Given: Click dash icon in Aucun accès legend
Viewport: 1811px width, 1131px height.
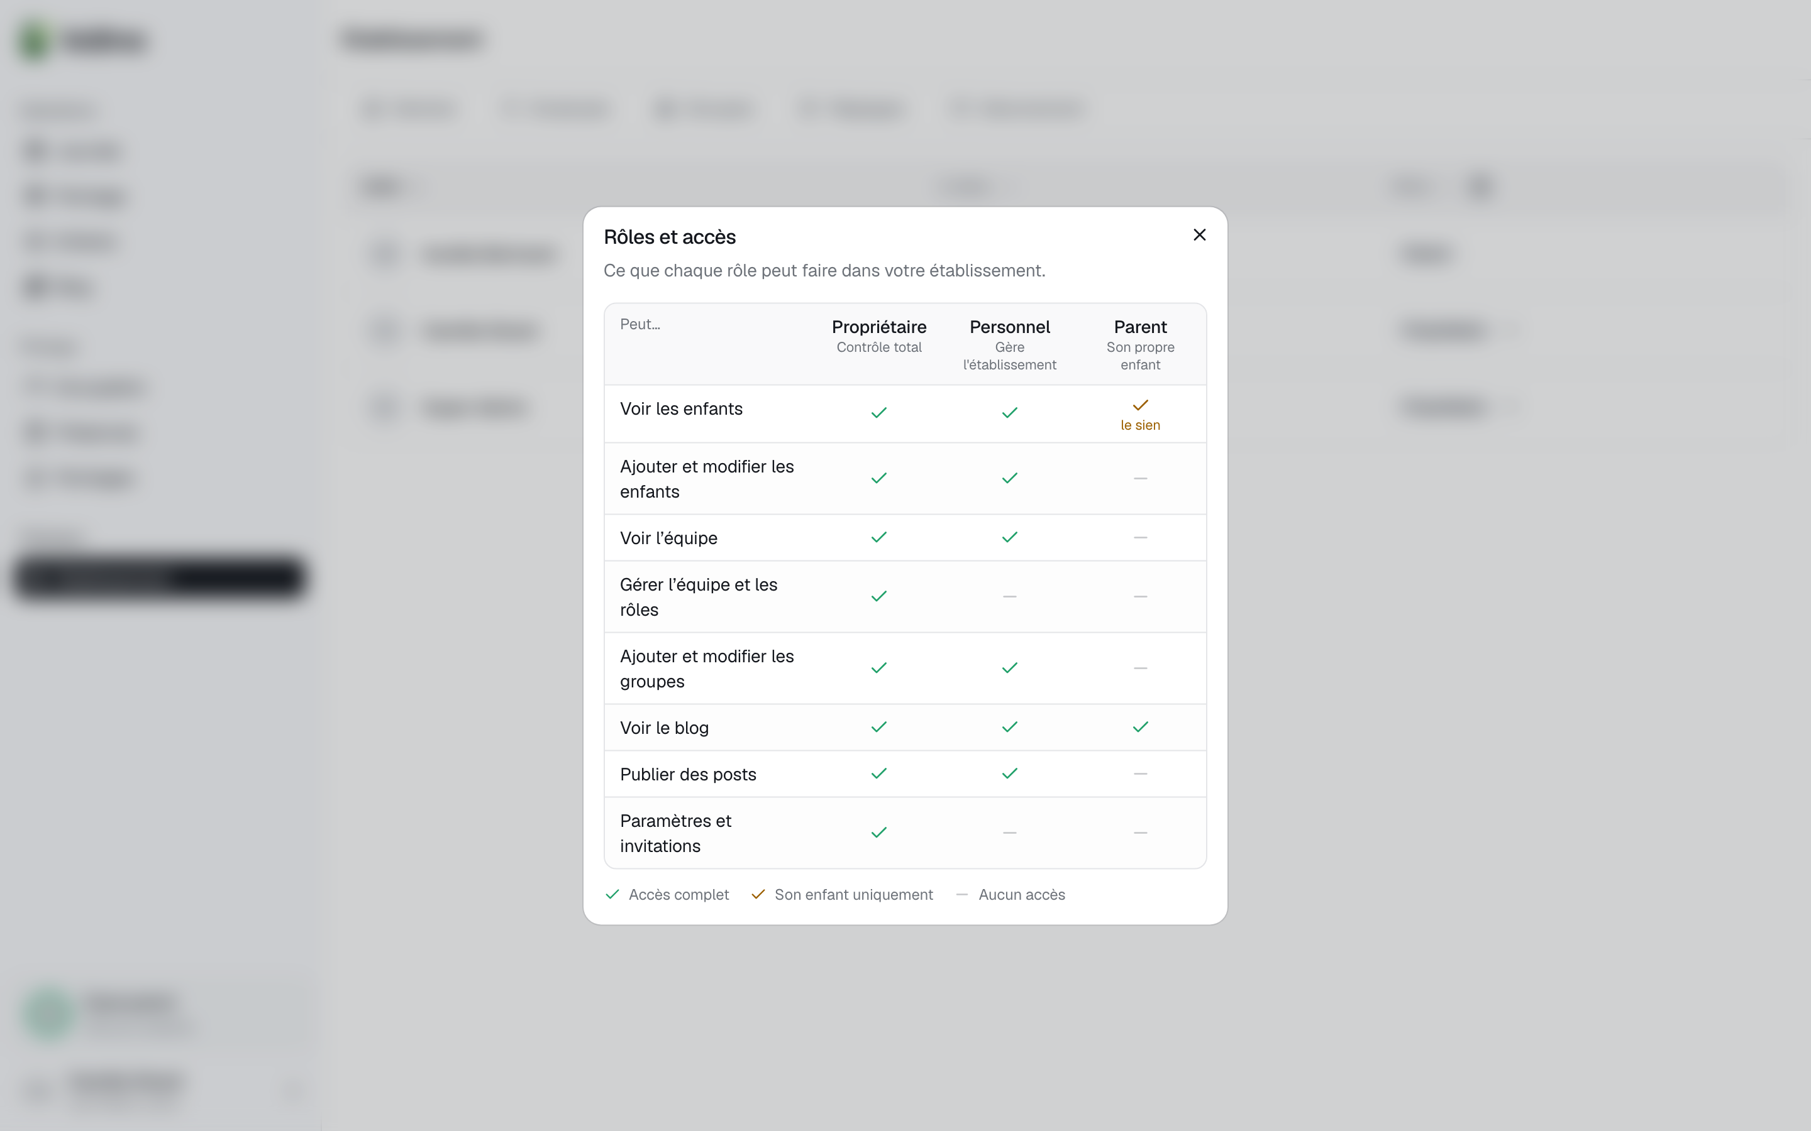Looking at the screenshot, I should pyautogui.click(x=962, y=895).
